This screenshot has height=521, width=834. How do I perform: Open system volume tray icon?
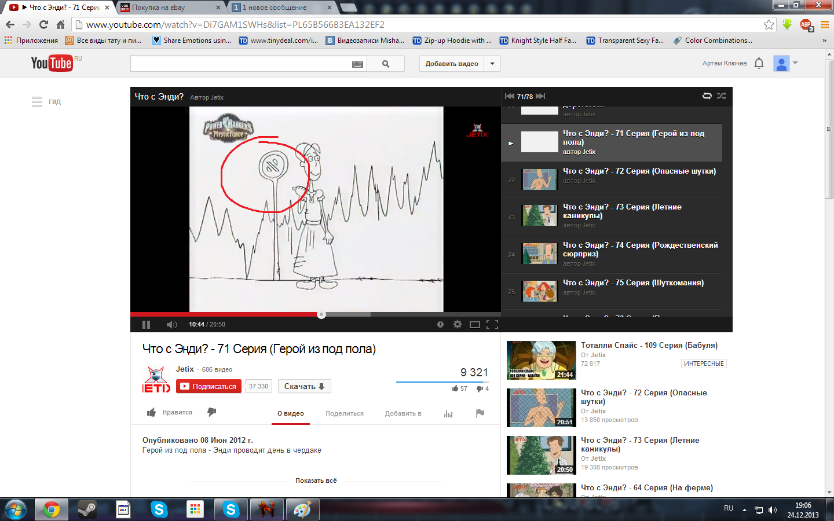772,510
